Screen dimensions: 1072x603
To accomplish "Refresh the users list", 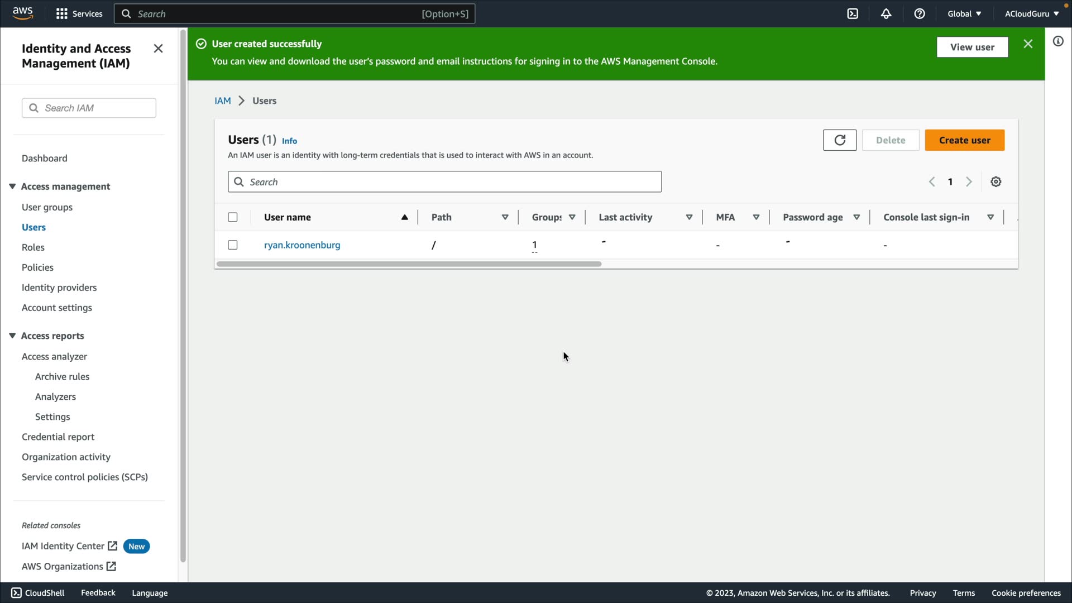I will (x=839, y=140).
